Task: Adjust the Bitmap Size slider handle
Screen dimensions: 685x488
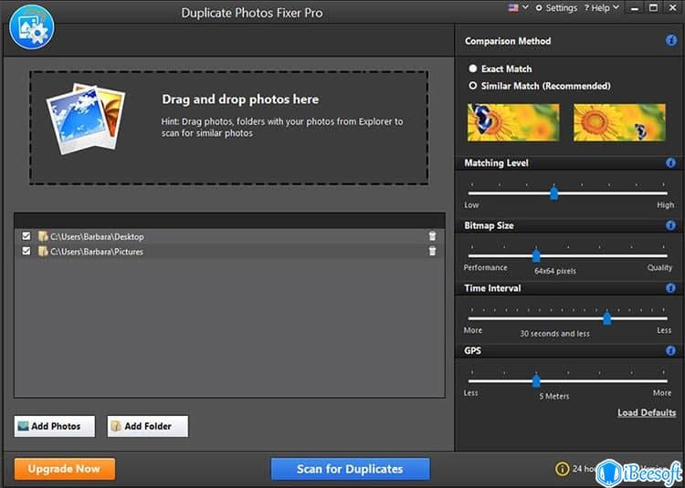Action: (x=536, y=255)
